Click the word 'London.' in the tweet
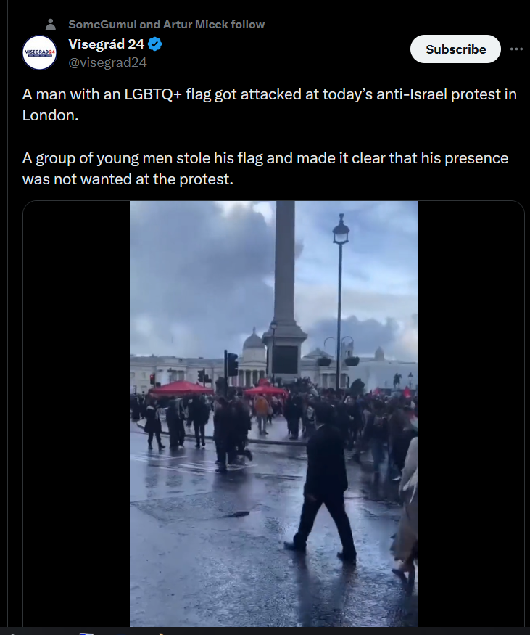The width and height of the screenshot is (530, 635). tap(50, 115)
